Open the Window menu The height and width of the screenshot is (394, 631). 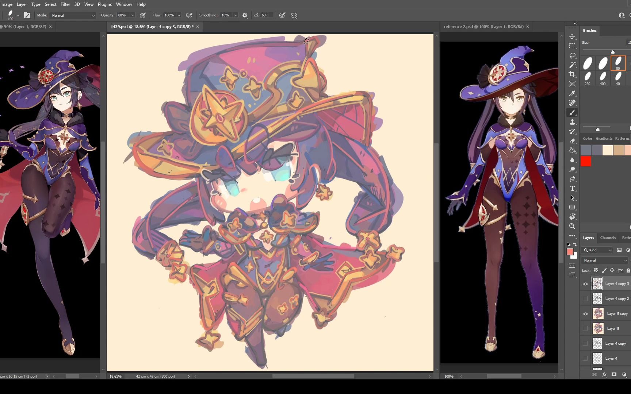124,4
